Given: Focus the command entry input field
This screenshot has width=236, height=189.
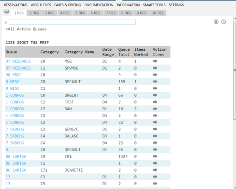Looking at the screenshot, I should tap(72, 22).
